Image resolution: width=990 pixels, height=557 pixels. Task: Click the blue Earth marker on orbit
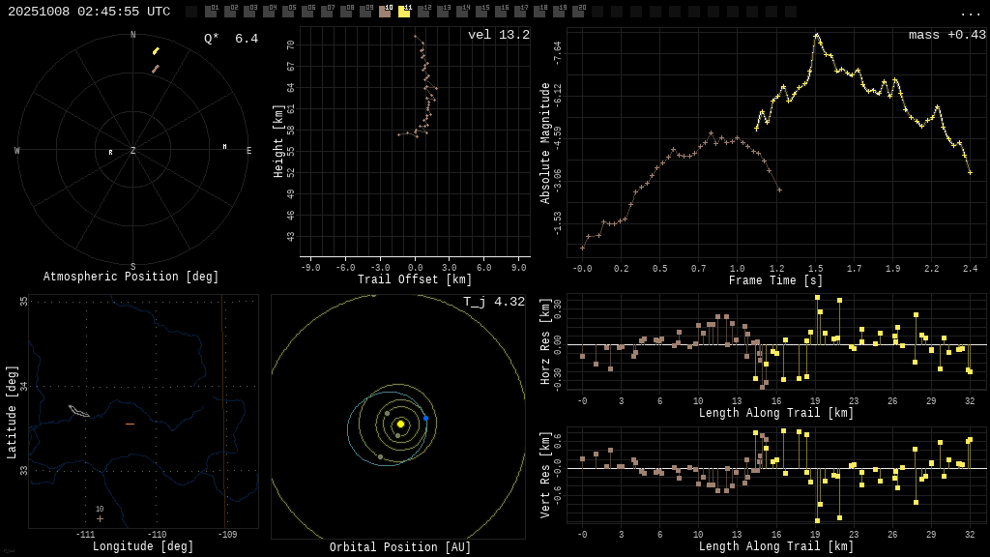[425, 418]
